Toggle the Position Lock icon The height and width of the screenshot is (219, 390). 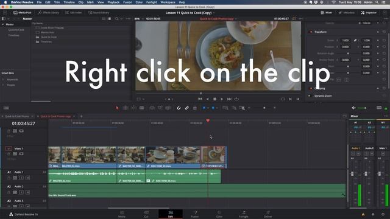[195, 108]
